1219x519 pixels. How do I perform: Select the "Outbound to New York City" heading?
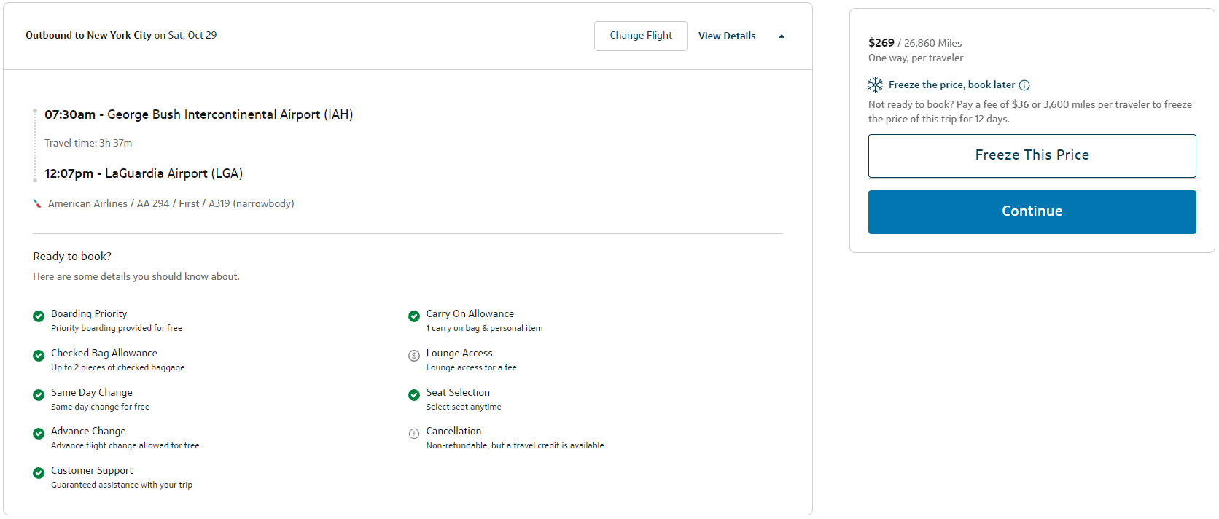coord(88,35)
